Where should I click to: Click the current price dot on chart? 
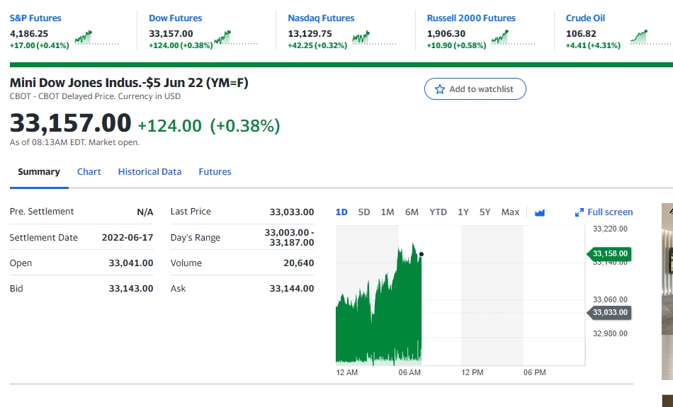(x=422, y=254)
